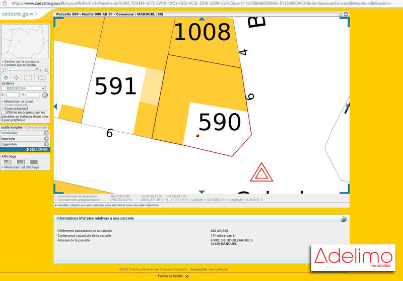
Task: Click the zoom-out magnifier icon
Action: (5, 71)
